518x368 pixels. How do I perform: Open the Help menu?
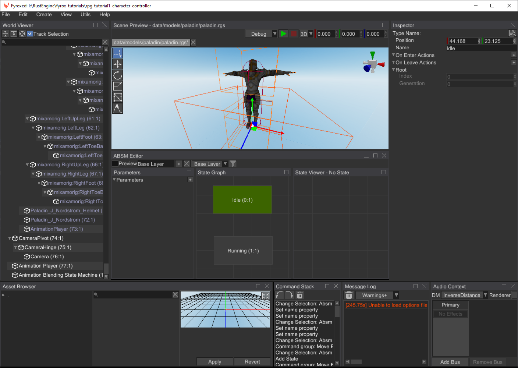point(104,14)
